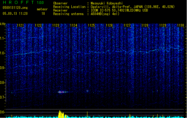This screenshot has height=118, width=187.
Task: Click the 0.6 kHz frequency axis label
Action: [2, 112]
